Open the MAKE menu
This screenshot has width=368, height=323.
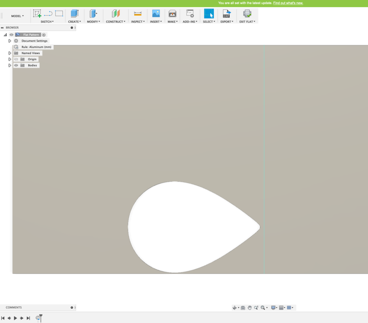click(173, 21)
